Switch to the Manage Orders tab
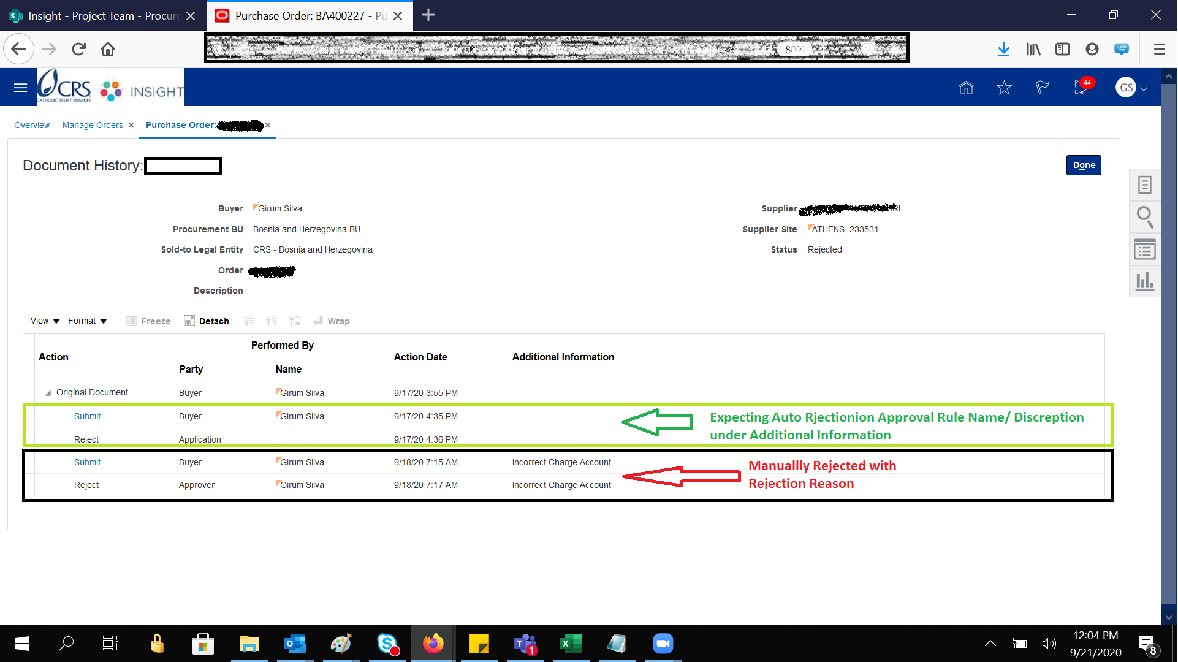1178x662 pixels. coord(93,125)
